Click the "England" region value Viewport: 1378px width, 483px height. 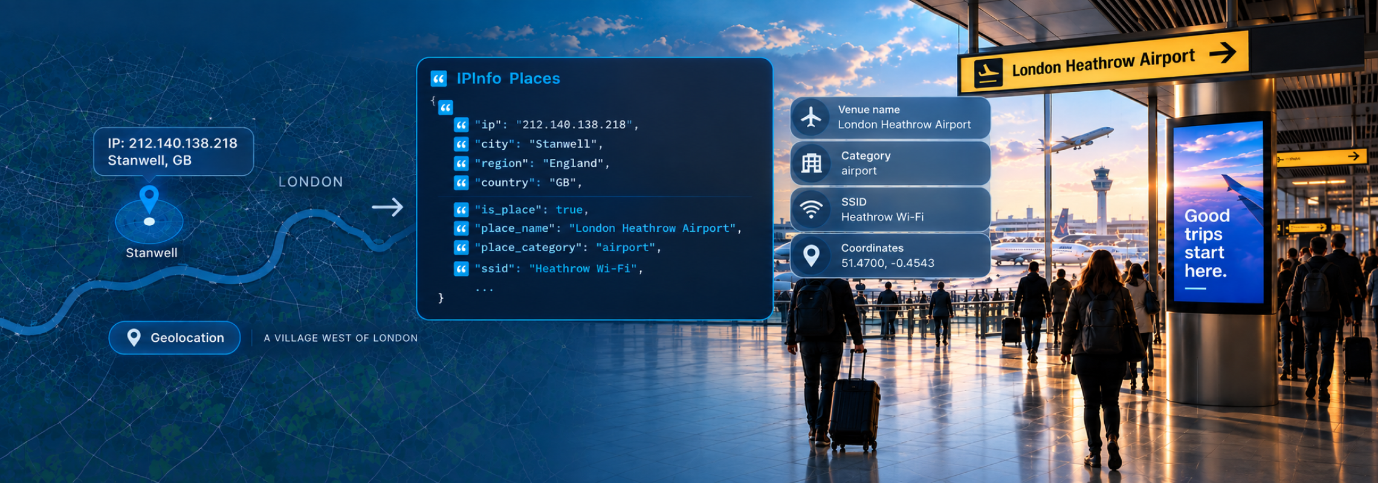coord(574,164)
